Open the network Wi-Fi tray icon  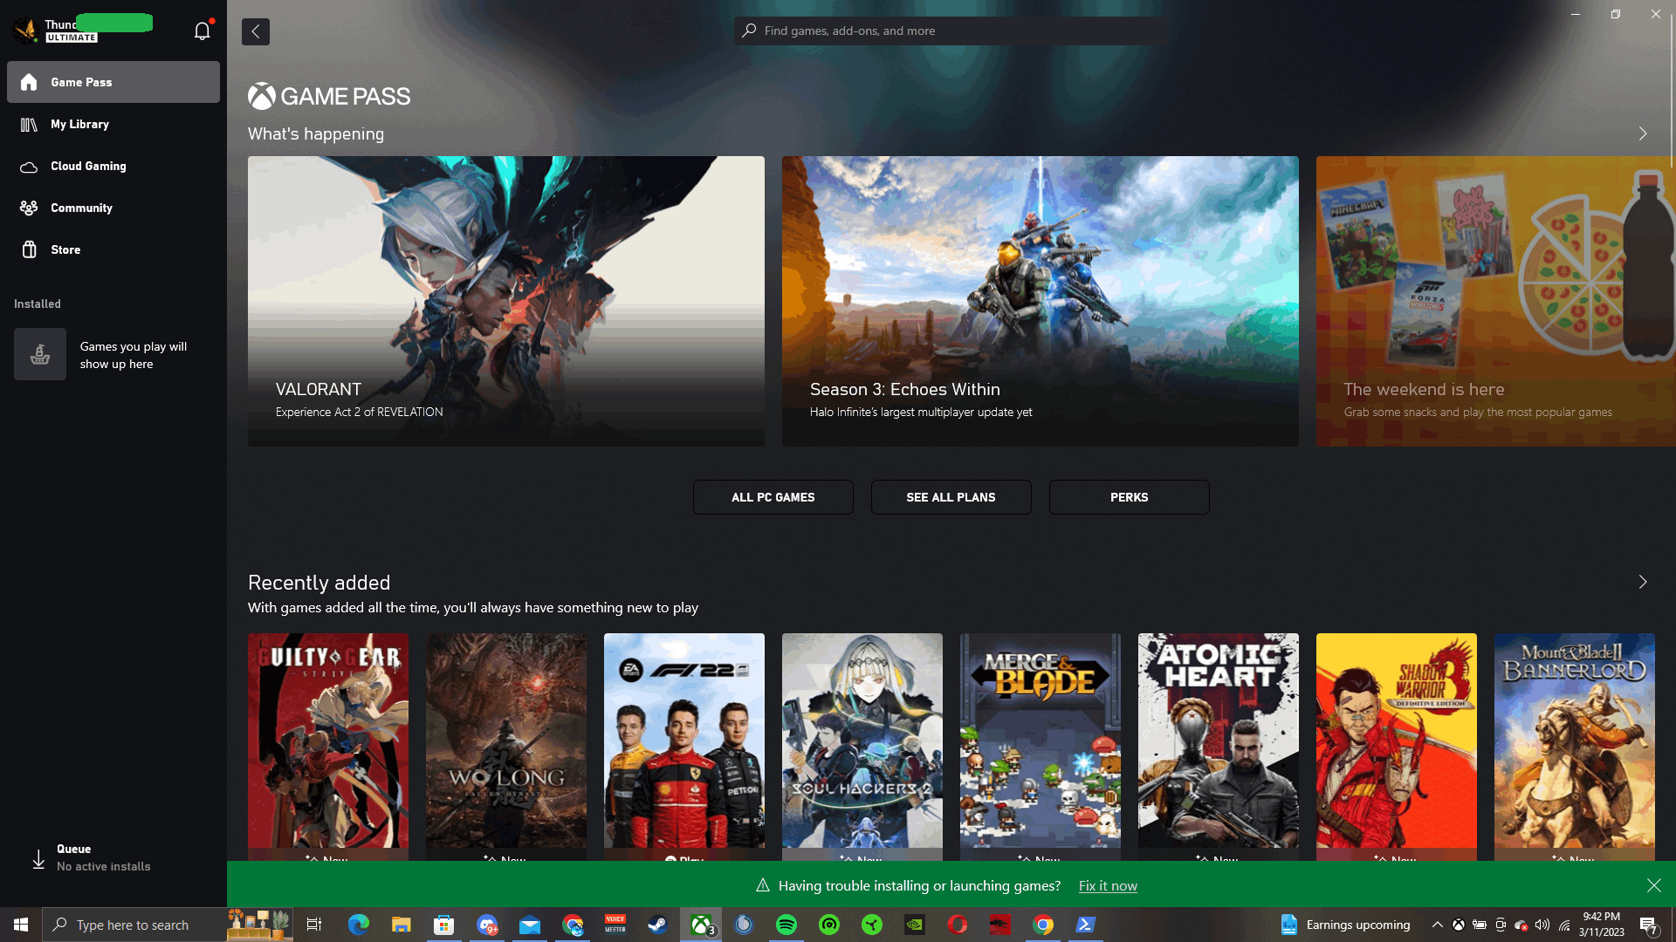(x=1564, y=925)
